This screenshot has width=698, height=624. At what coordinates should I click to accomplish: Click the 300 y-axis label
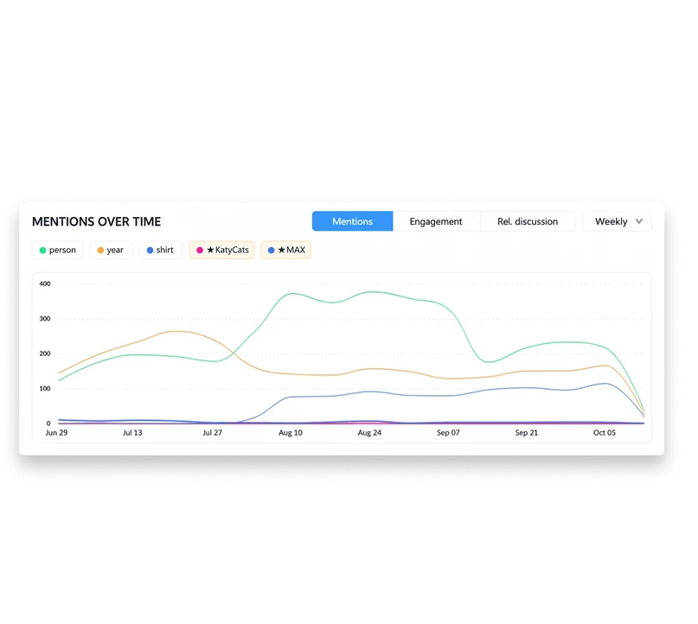click(45, 319)
